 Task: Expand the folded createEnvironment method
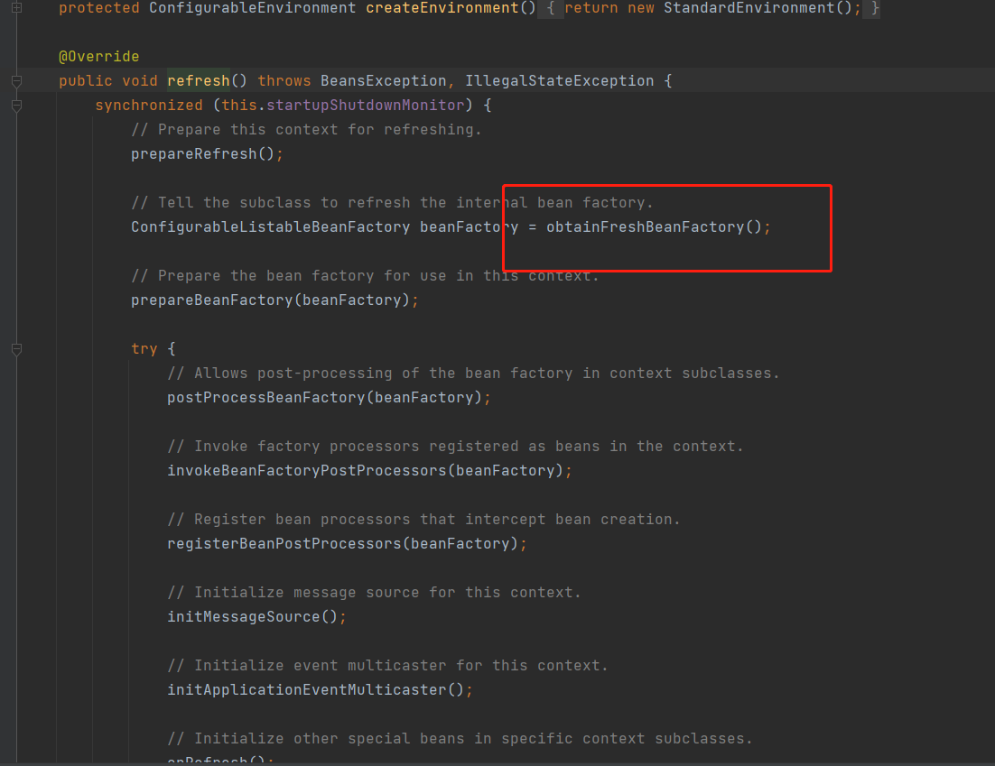coord(16,8)
